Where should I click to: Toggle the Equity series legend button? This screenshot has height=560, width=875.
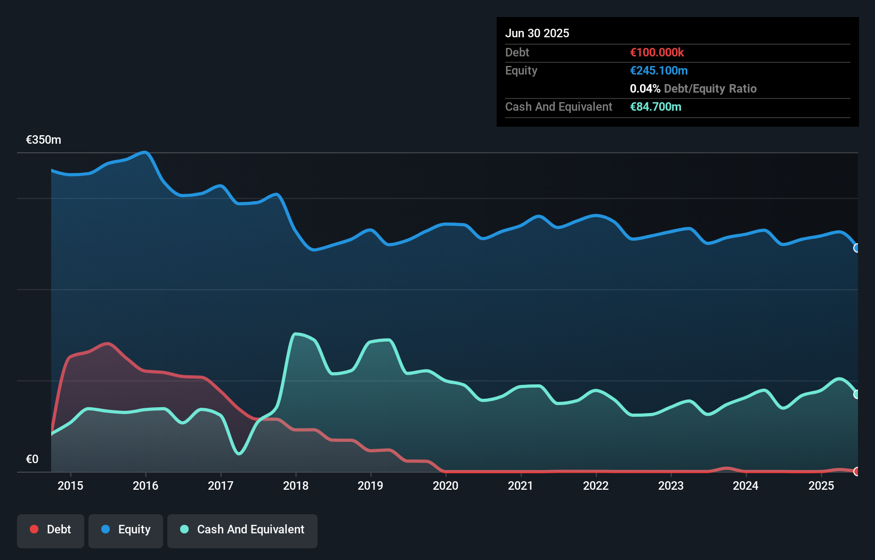[126, 530]
